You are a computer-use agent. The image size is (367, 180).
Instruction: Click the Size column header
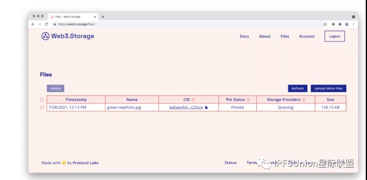tap(331, 99)
